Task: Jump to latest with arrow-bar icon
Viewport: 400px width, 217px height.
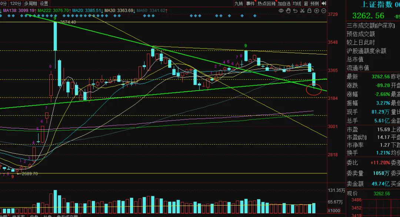Action: pos(324,3)
